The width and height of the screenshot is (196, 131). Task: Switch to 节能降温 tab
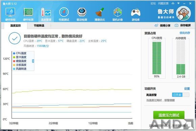pyautogui.click(x=39, y=26)
